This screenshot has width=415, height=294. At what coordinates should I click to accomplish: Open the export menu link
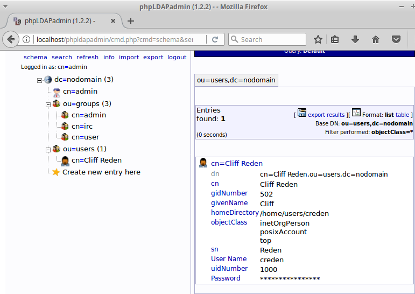coord(153,57)
